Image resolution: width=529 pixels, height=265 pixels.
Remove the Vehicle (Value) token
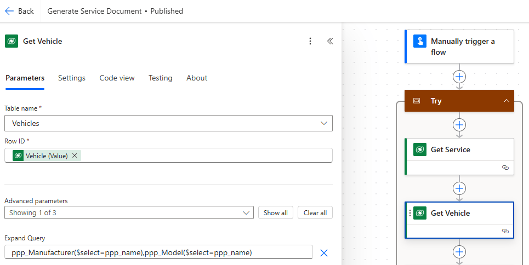point(75,155)
